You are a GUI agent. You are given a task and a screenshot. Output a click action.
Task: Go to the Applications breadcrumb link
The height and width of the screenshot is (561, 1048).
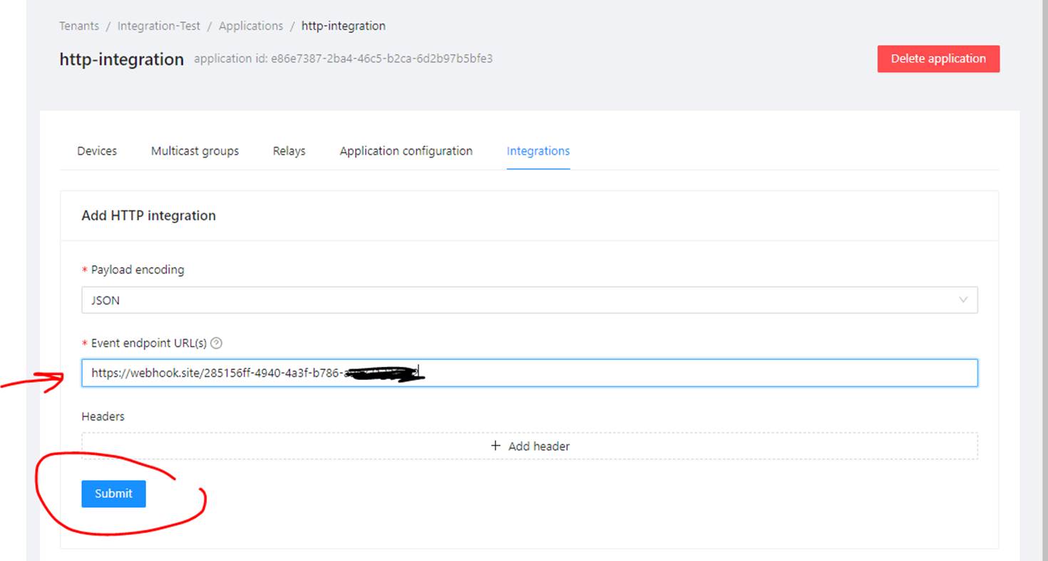point(251,26)
